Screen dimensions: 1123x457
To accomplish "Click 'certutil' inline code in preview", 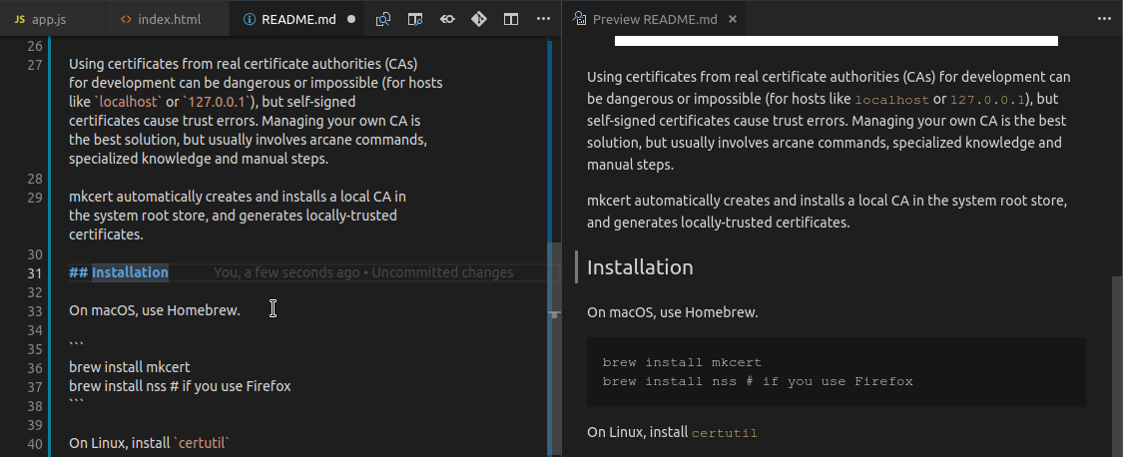I will 724,433.
